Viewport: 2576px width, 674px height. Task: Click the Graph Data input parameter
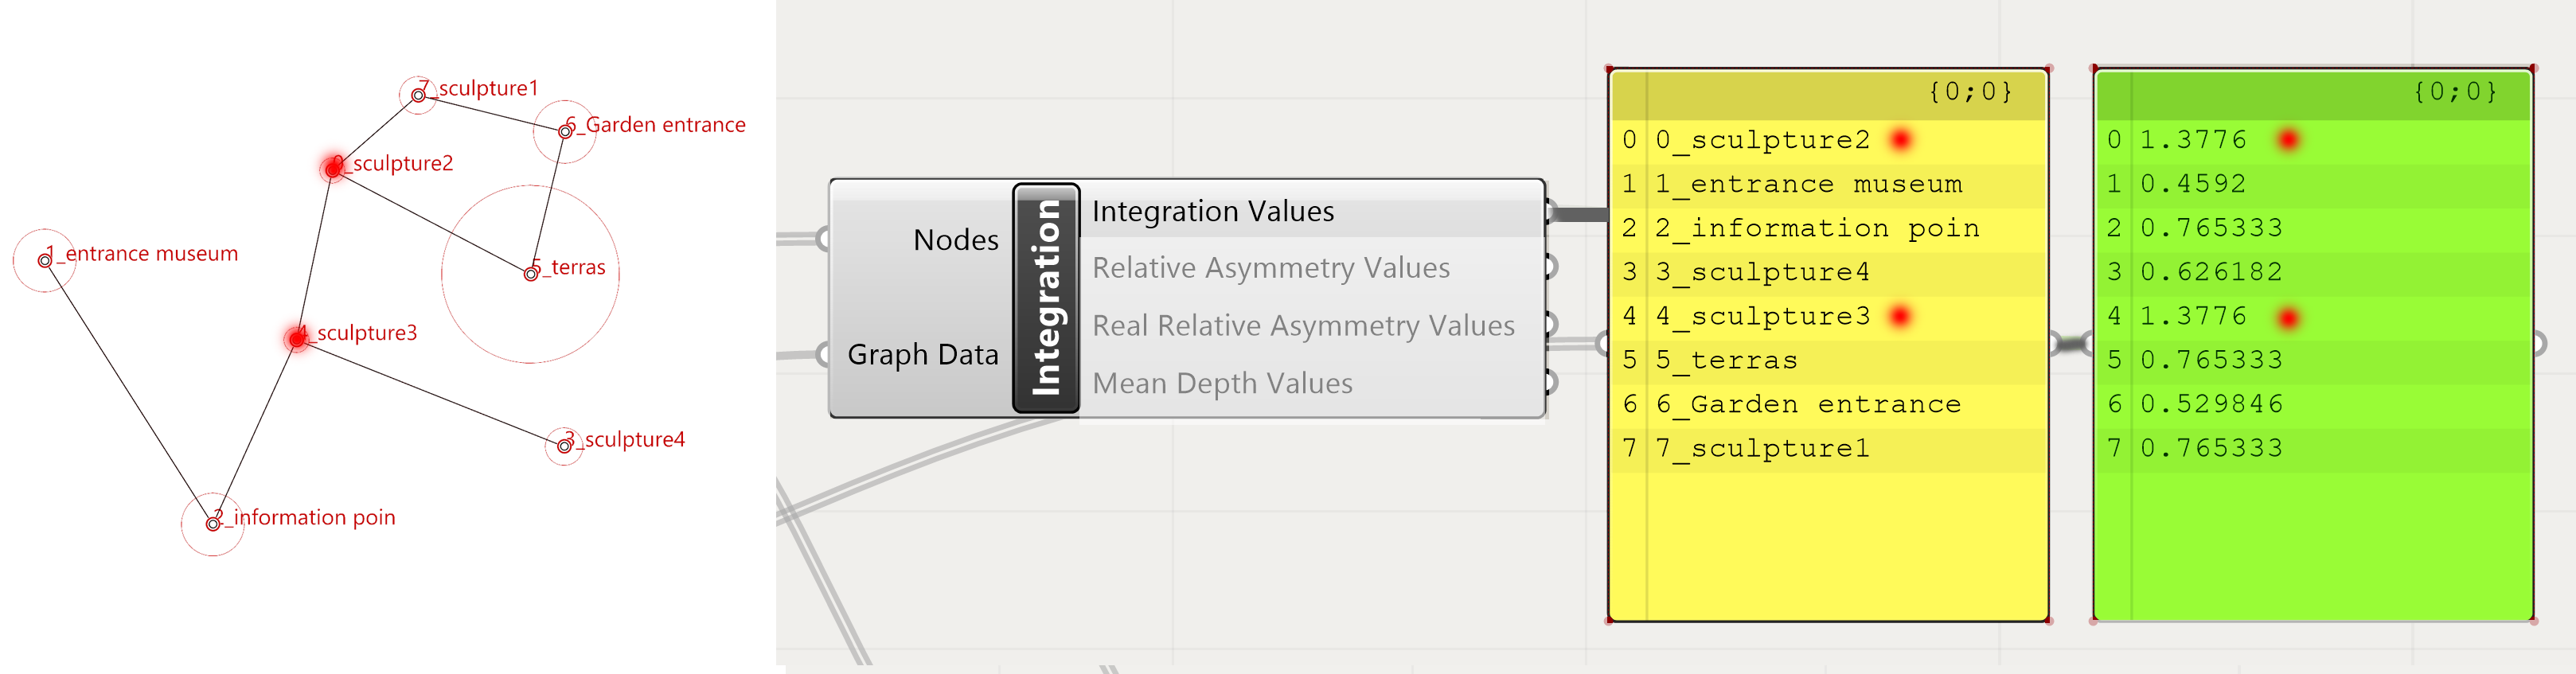click(x=922, y=355)
